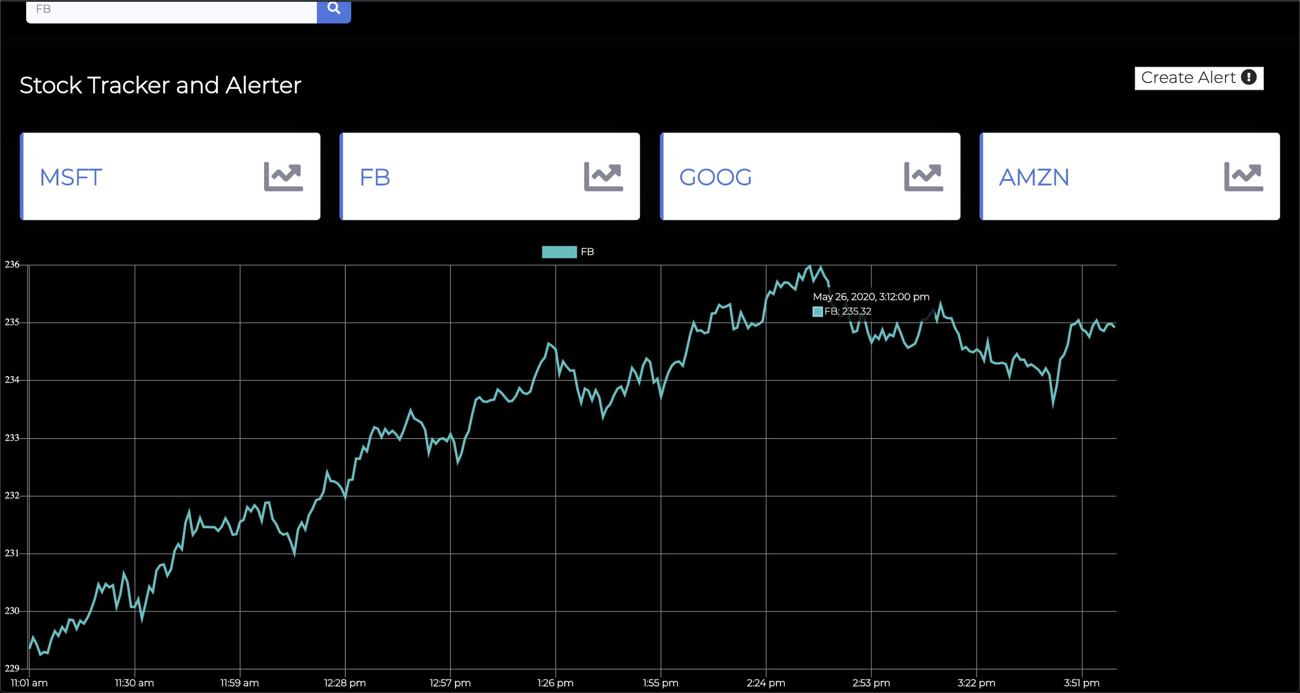Click the AMZN card chart icon

click(x=1243, y=176)
